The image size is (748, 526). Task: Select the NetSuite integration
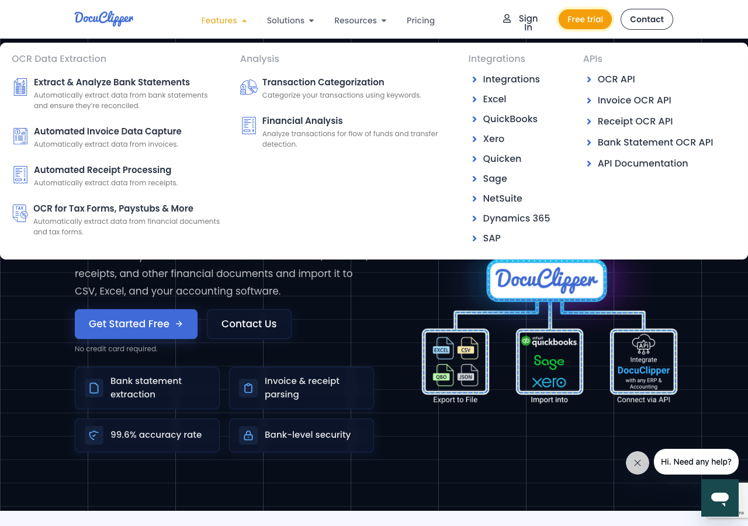[x=502, y=199]
